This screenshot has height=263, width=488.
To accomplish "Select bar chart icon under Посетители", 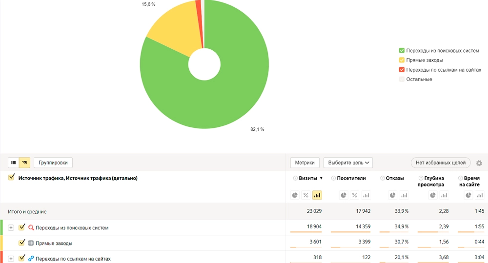I will tap(366, 195).
